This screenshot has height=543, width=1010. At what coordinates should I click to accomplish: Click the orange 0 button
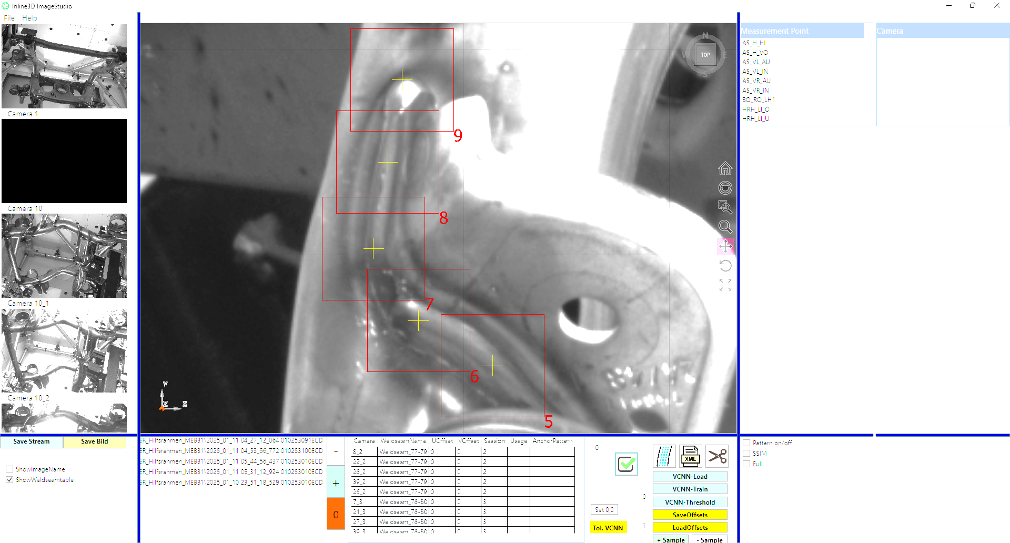tap(336, 514)
